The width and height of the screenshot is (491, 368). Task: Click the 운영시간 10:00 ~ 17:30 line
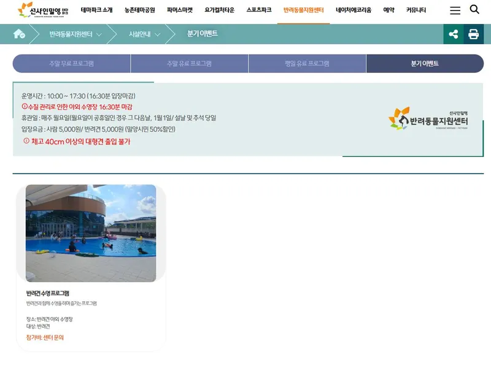pos(79,96)
